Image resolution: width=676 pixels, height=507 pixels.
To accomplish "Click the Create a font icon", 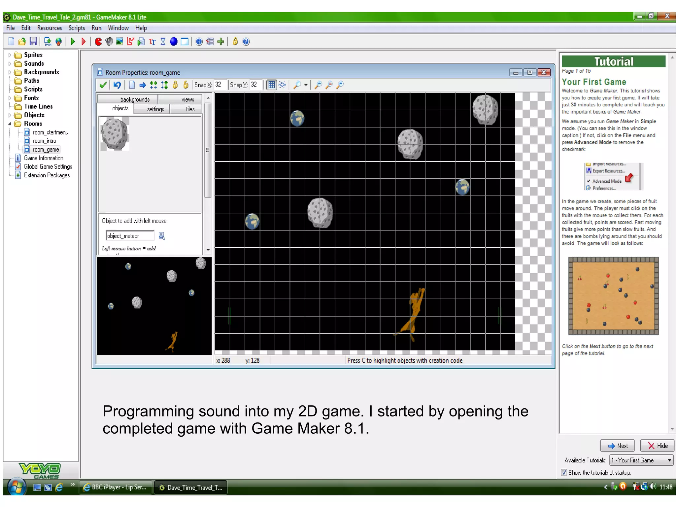I will (x=152, y=42).
